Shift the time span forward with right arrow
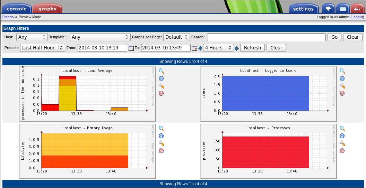This screenshot has width=366, height=188. click(237, 48)
